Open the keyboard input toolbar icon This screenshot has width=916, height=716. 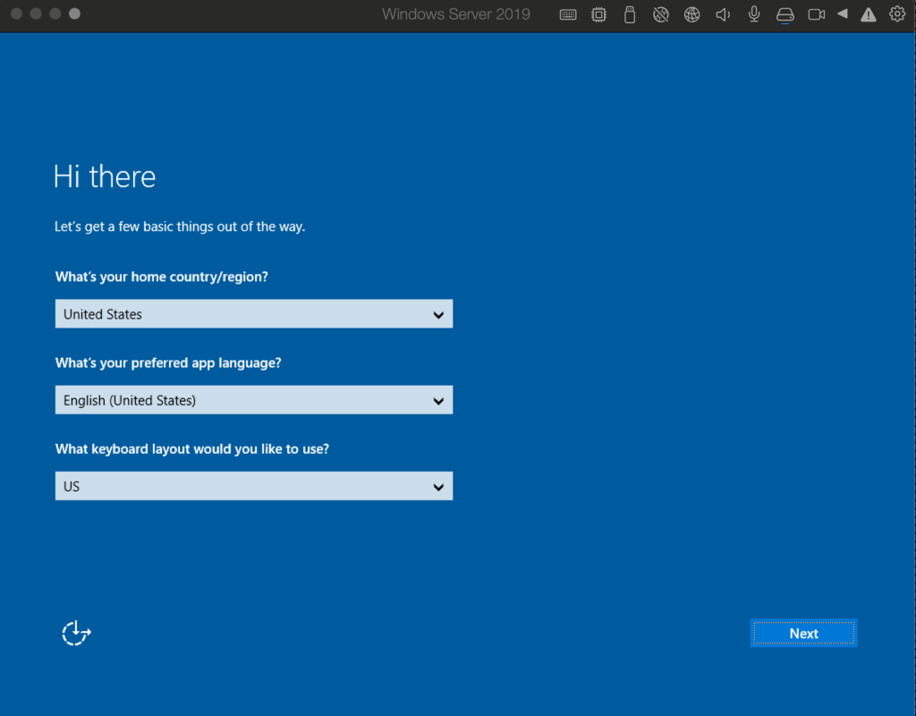coord(568,14)
